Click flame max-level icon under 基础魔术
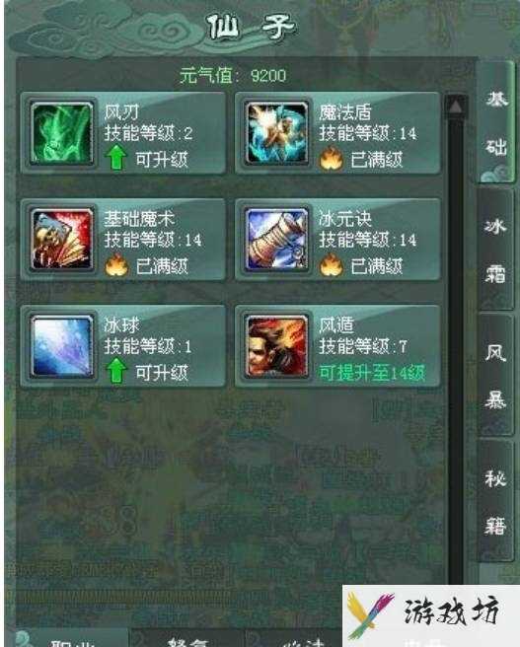 pos(116,265)
